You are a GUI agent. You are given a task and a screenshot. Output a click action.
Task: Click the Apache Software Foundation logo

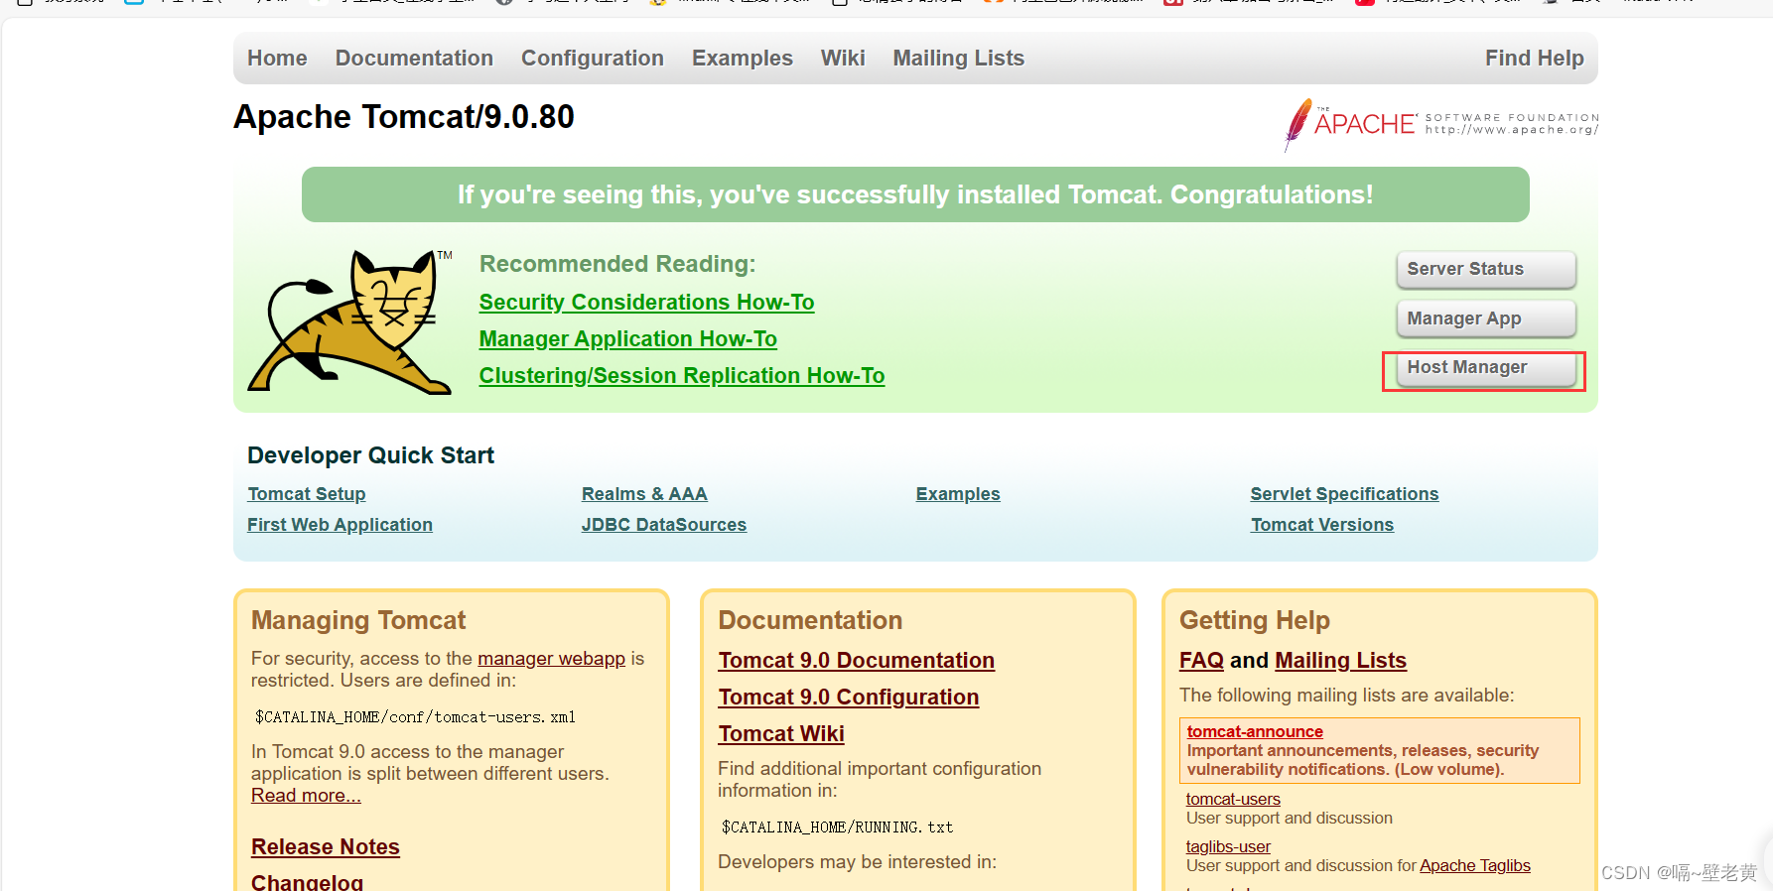coord(1440,125)
